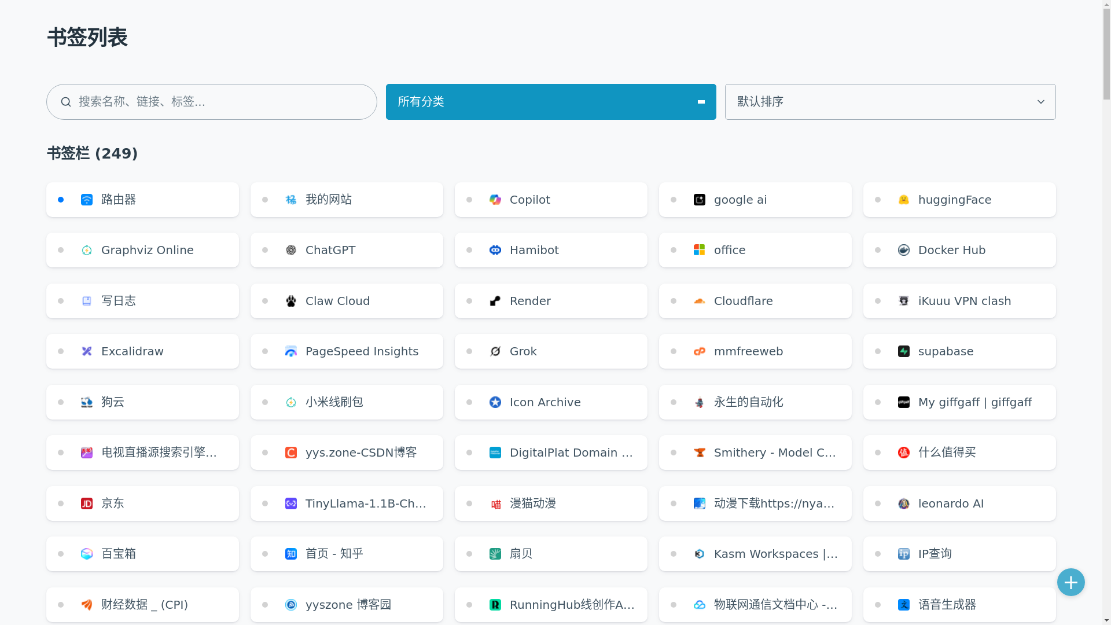The height and width of the screenshot is (625, 1111).
Task: Click the search magnifier icon
Action: pyautogui.click(x=66, y=102)
